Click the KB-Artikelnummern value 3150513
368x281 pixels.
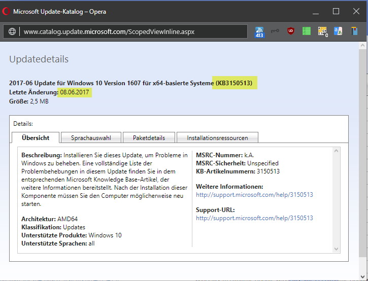pyautogui.click(x=268, y=171)
